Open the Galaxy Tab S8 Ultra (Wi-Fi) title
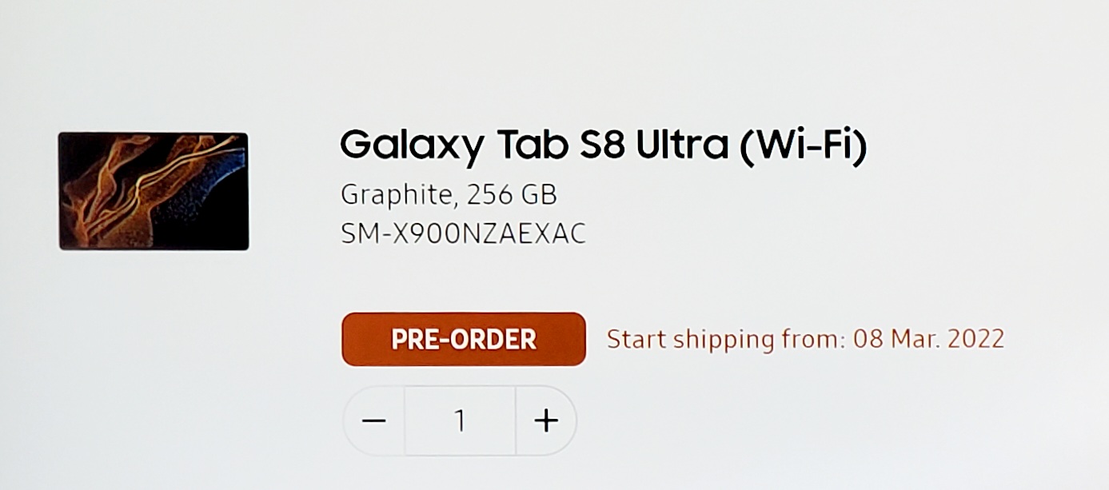This screenshot has width=1109, height=490. coord(603,145)
